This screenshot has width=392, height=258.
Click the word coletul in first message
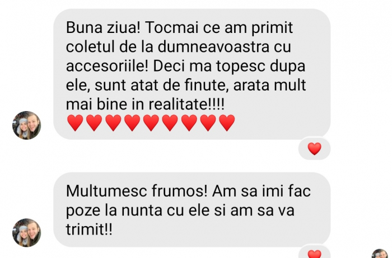[x=91, y=46]
